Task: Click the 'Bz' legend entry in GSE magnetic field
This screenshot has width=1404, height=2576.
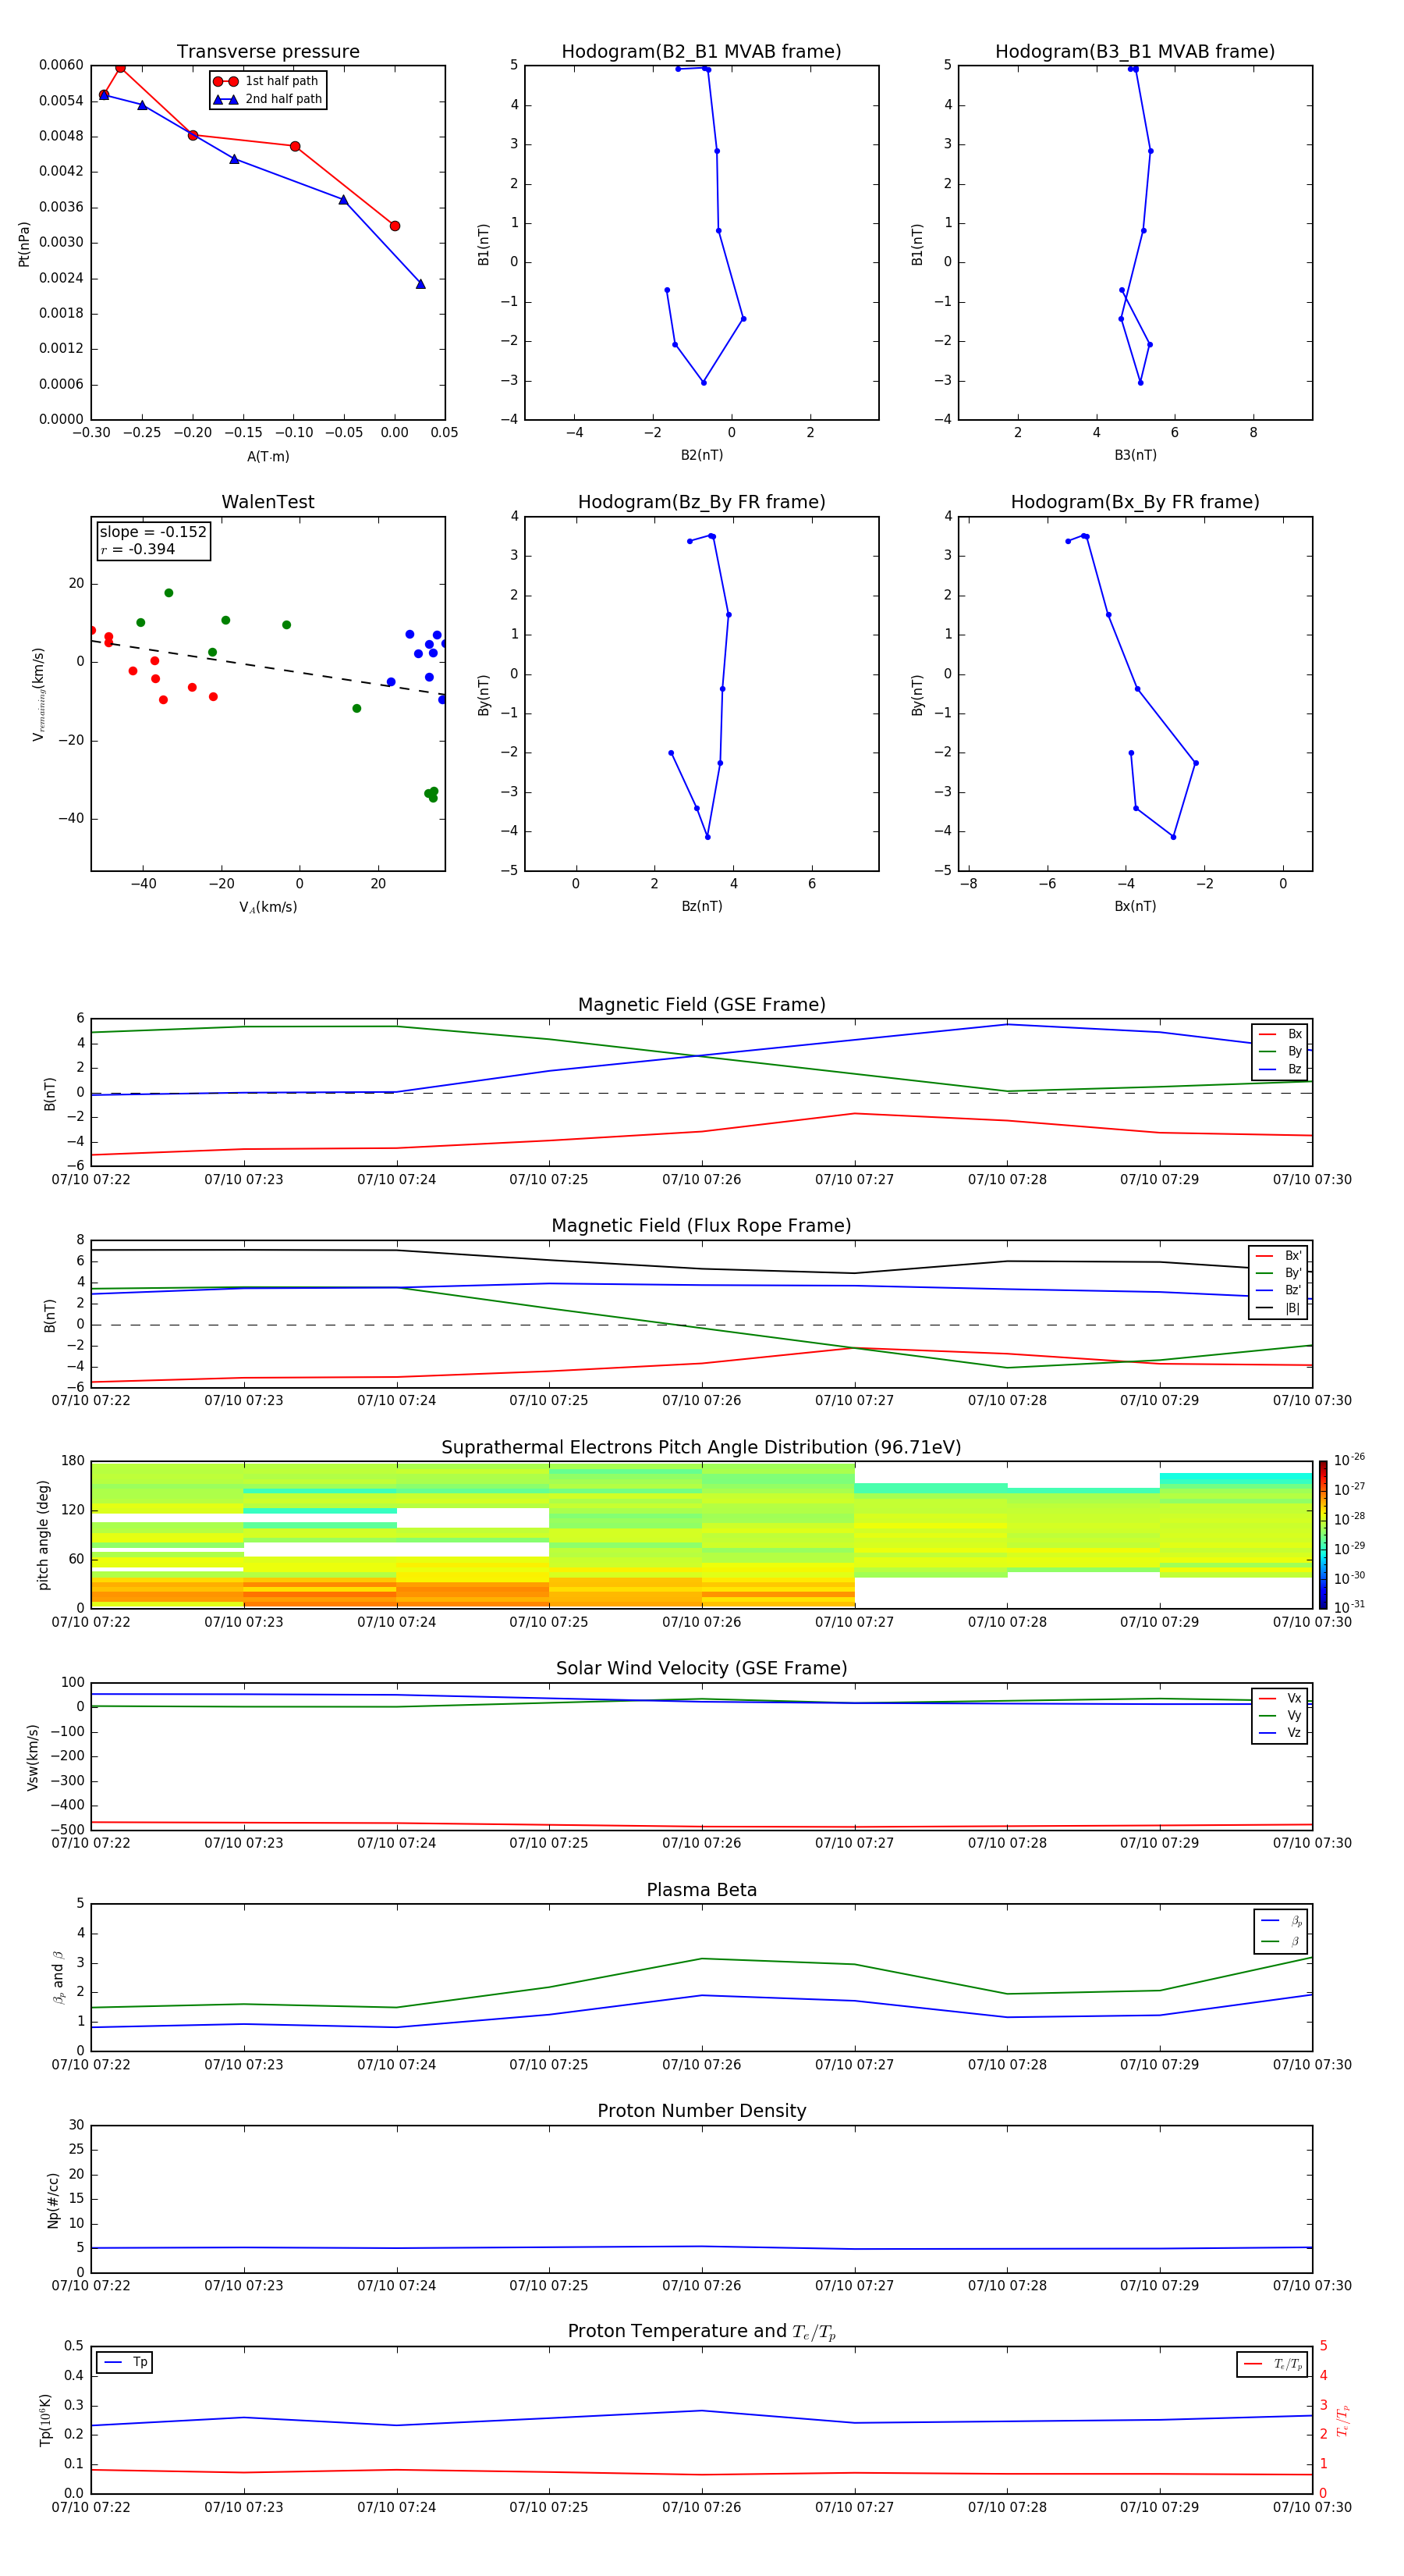Action: (1280, 1069)
